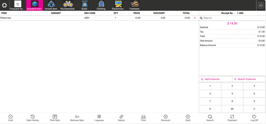The height and width of the screenshot is (124, 266).
Task: Open the Payment screen
Action: click(x=232, y=118)
